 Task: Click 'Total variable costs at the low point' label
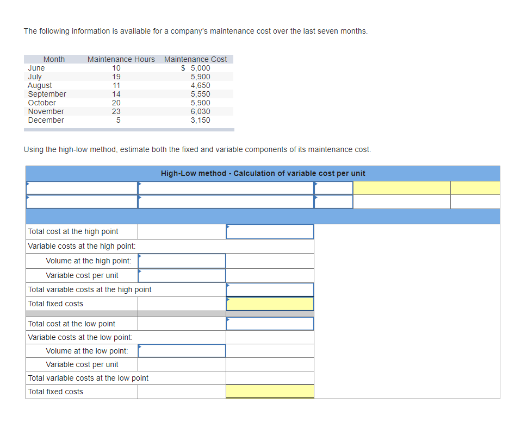coord(88,378)
